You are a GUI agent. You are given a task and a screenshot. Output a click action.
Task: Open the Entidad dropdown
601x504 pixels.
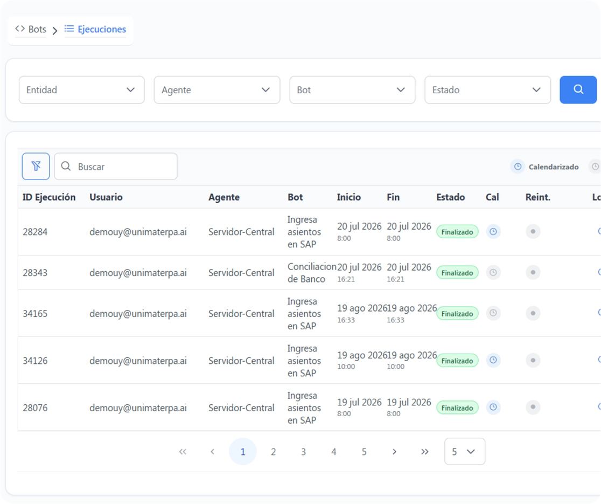(82, 90)
